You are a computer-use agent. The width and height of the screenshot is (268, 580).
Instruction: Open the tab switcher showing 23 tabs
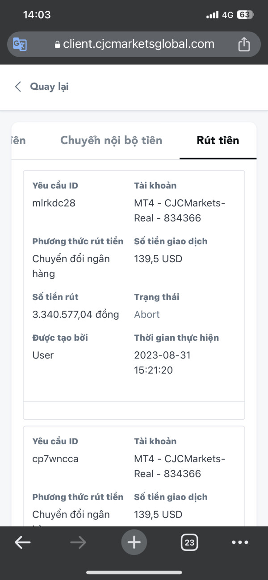point(189,542)
